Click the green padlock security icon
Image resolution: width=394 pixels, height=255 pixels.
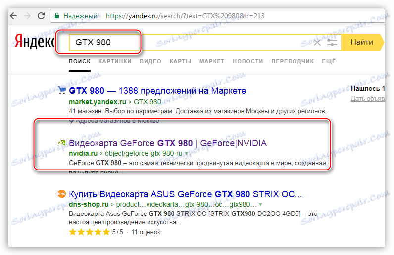[57, 16]
